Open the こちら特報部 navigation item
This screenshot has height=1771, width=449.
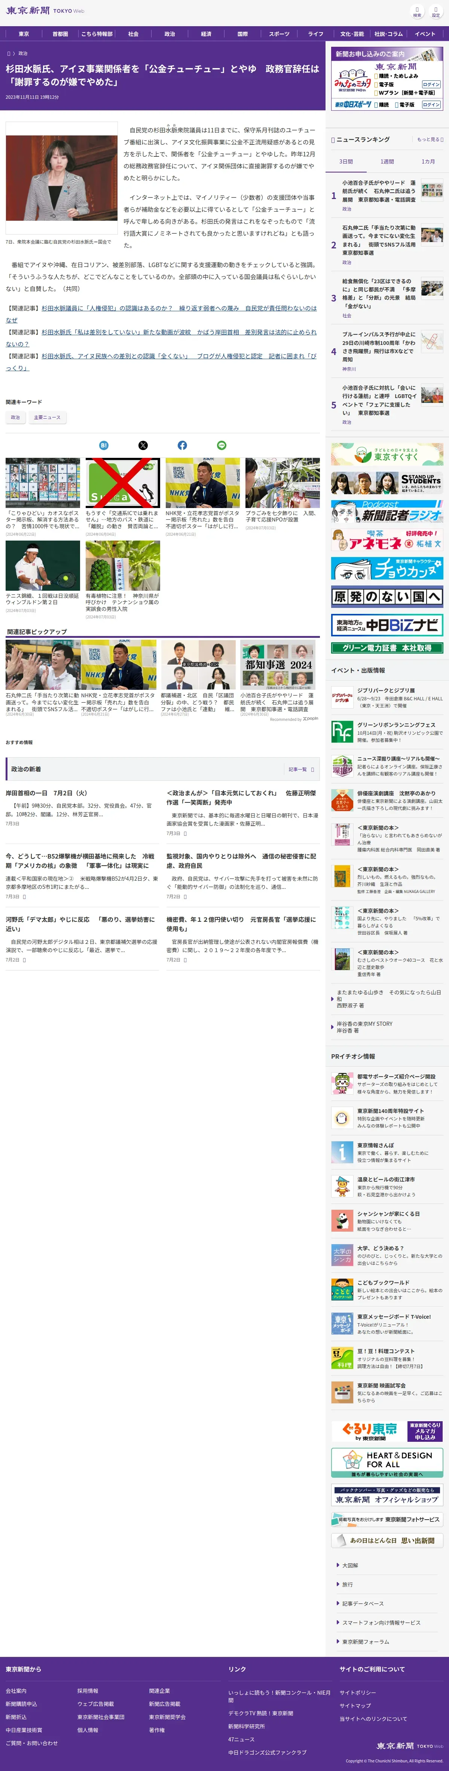97,34
